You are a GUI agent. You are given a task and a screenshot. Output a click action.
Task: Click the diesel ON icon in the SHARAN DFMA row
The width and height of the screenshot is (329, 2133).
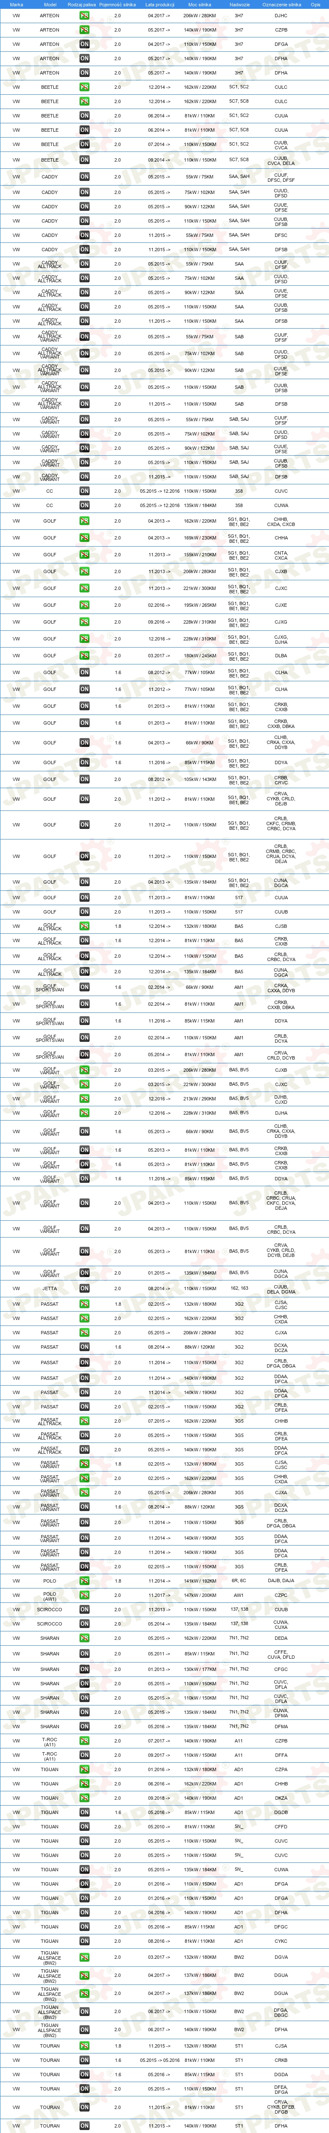85,1727
